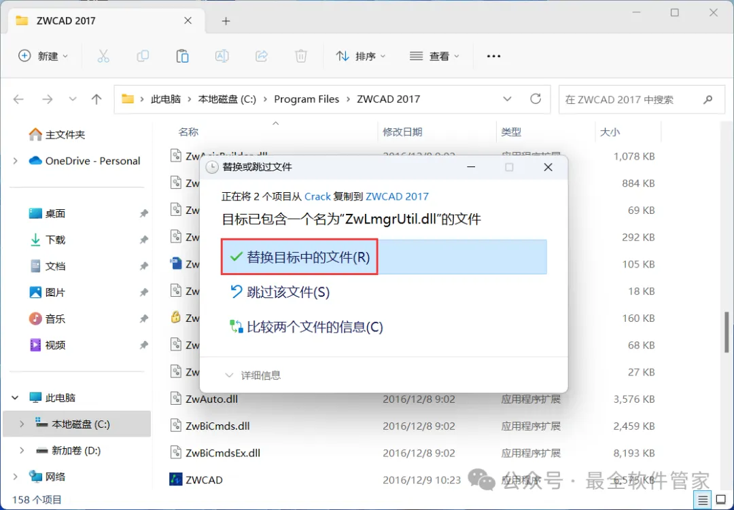Click the pin icon next to 图片

pos(143,293)
